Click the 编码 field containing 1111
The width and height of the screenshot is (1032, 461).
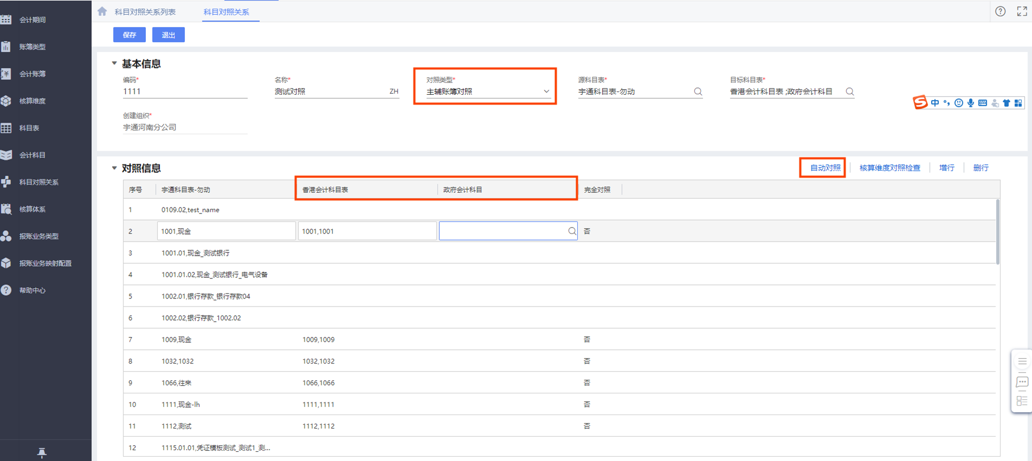click(185, 92)
